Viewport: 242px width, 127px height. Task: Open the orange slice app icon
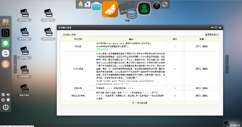click(x=110, y=9)
